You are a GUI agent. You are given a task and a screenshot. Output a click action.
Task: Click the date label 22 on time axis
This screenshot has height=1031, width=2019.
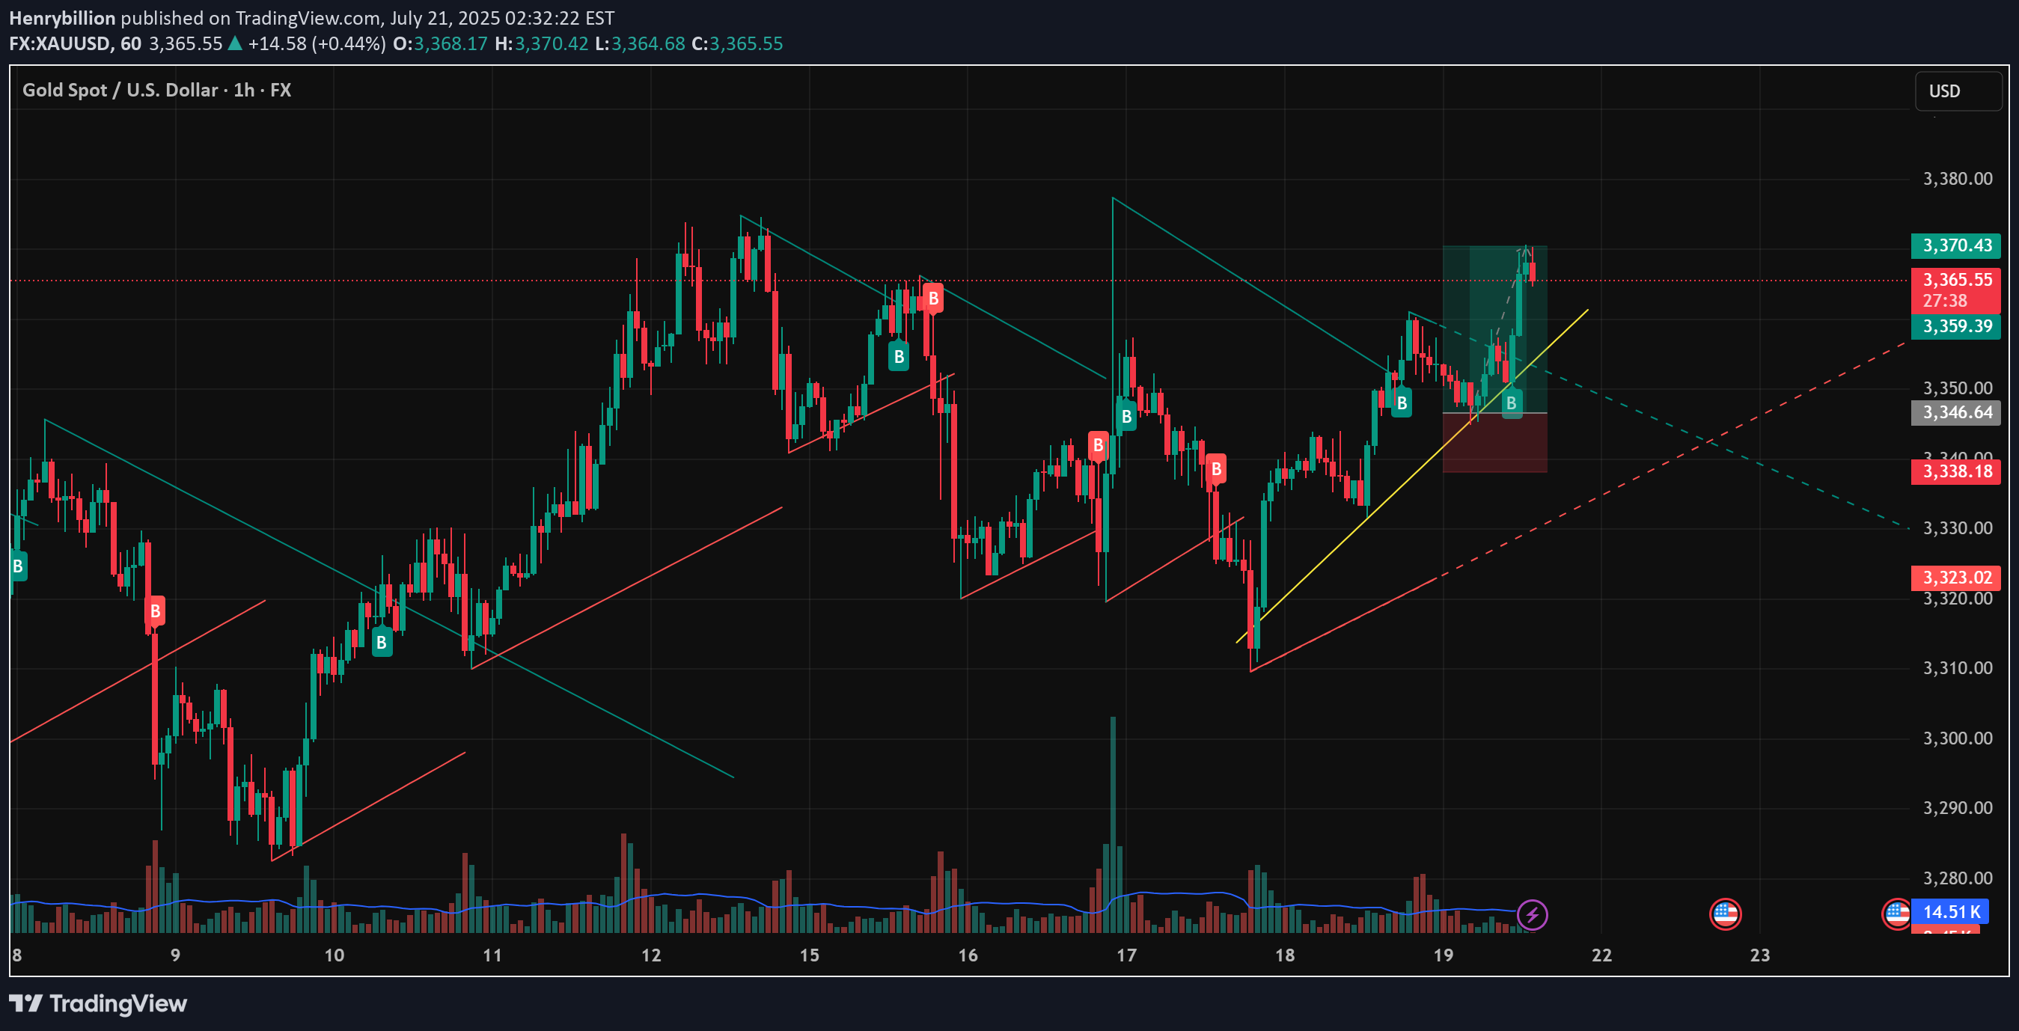1602,955
